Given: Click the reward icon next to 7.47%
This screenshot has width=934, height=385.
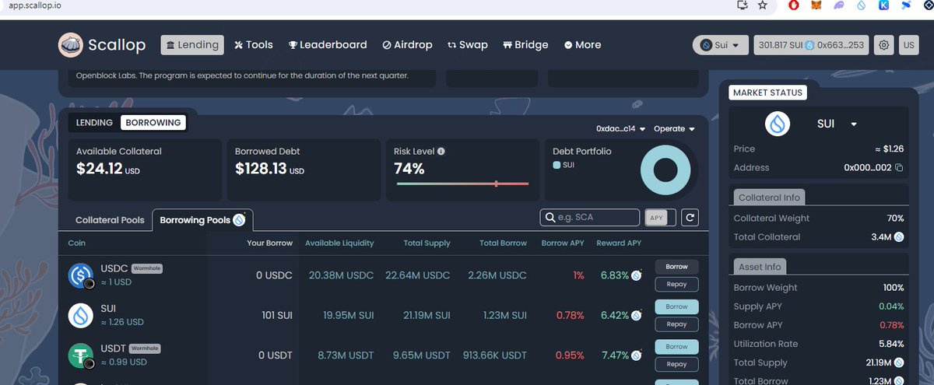Looking at the screenshot, I should [637, 355].
